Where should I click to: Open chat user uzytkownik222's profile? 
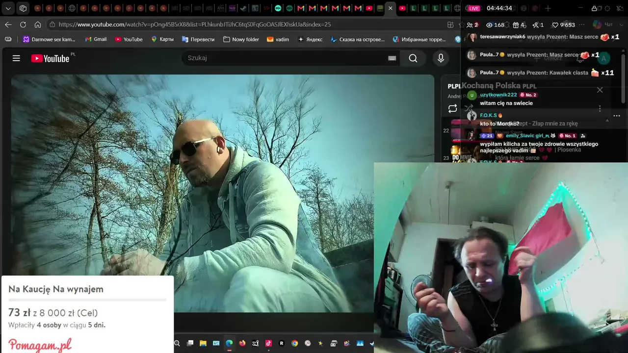pyautogui.click(x=498, y=95)
